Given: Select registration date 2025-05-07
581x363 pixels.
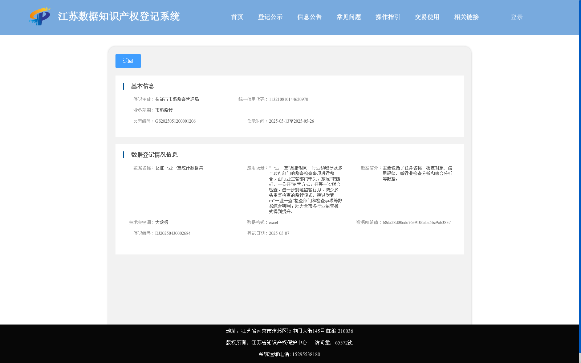Looking at the screenshot, I should click(x=279, y=233).
